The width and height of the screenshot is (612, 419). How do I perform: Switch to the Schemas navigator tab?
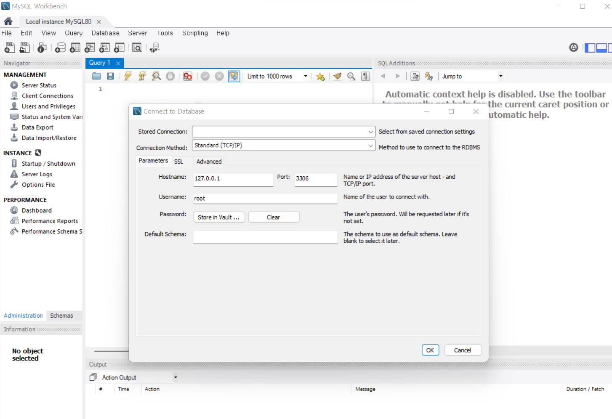61,316
